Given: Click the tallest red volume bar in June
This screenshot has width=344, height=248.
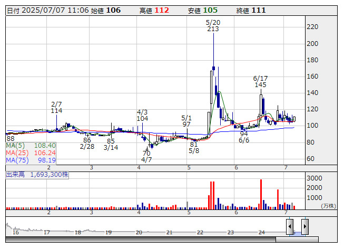Looking at the screenshot, I should [x=261, y=193].
